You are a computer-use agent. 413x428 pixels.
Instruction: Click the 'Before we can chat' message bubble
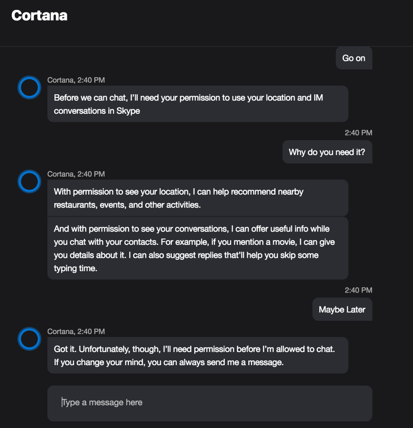[x=198, y=104]
